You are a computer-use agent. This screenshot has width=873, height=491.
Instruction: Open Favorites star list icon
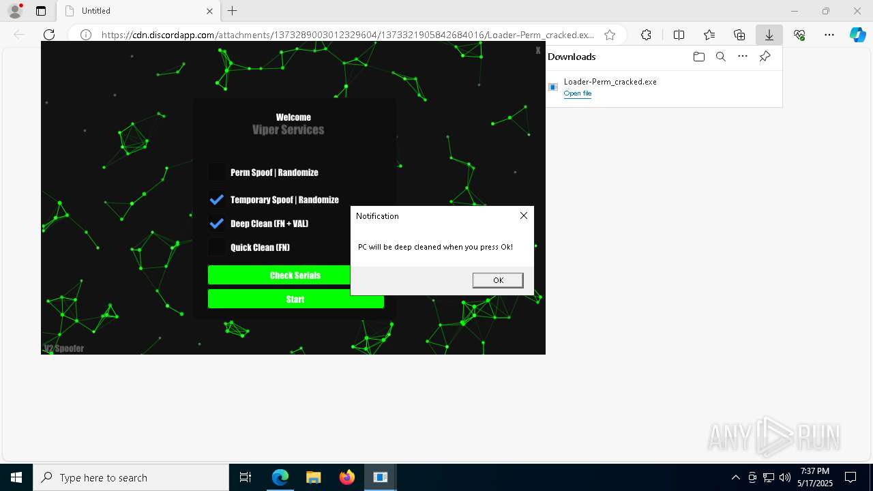coord(709,35)
